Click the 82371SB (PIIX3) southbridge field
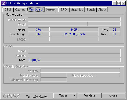The image size is (127, 100). click(x=74, y=34)
